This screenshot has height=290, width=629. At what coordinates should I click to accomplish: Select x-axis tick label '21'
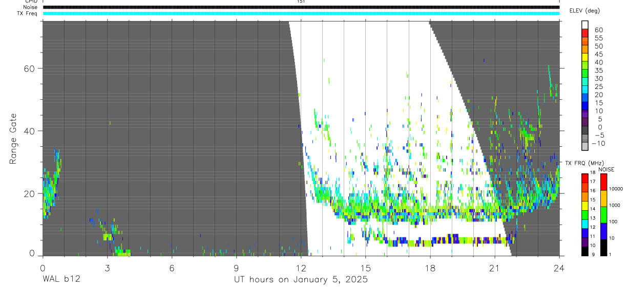494,268
